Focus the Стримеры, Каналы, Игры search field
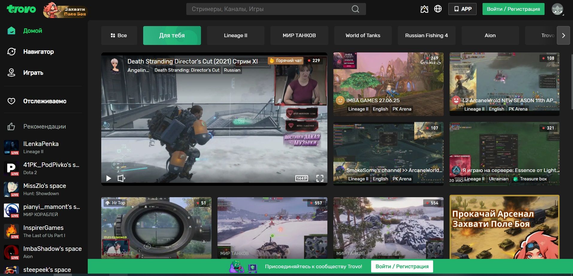 (x=276, y=9)
